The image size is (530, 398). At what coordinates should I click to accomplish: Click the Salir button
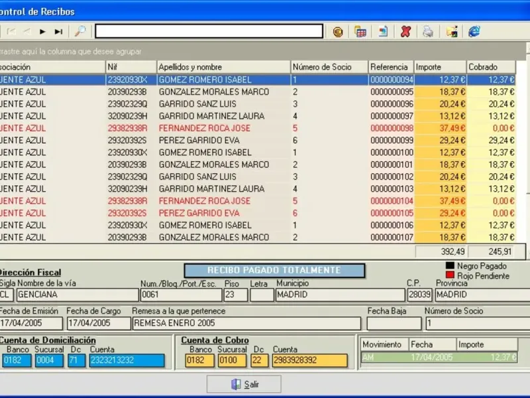(x=244, y=384)
